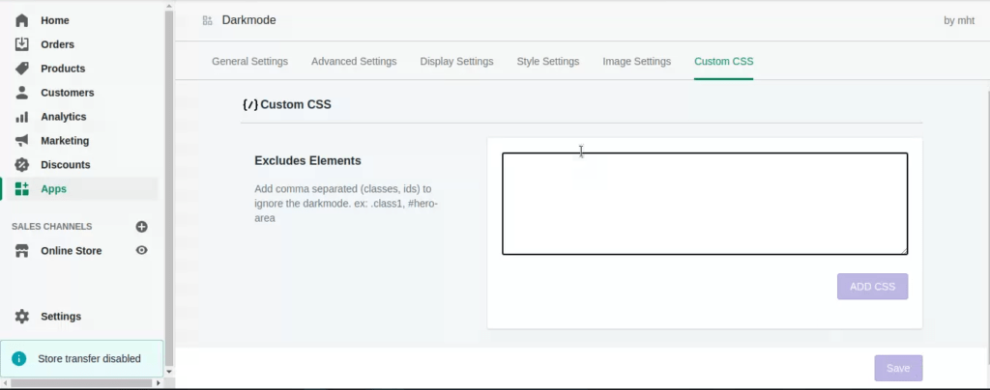Click sidebar vertical scrollbar up arrow
This screenshot has width=990, height=390.
[168, 7]
